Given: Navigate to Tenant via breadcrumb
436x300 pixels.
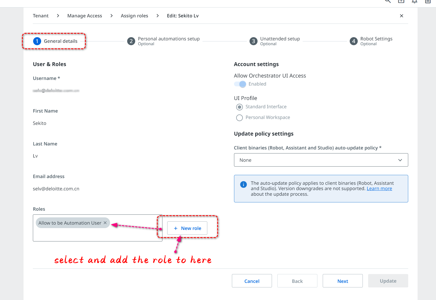Looking at the screenshot, I should tap(41, 16).
